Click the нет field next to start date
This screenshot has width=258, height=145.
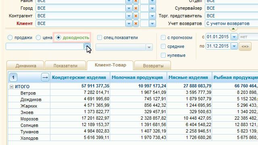pyautogui.click(x=248, y=37)
